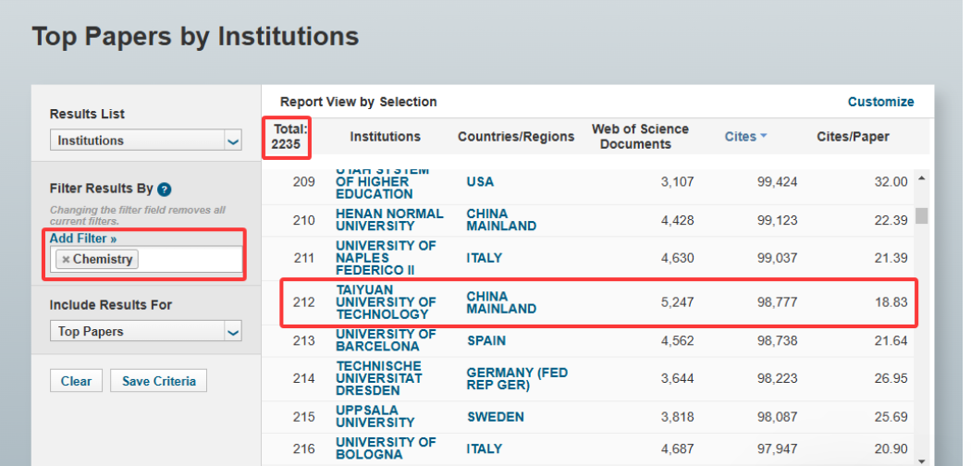Click the Chemistry filter tag label
The height and width of the screenshot is (466, 971).
[103, 259]
